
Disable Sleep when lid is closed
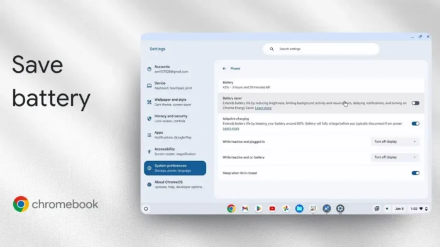tap(415, 173)
